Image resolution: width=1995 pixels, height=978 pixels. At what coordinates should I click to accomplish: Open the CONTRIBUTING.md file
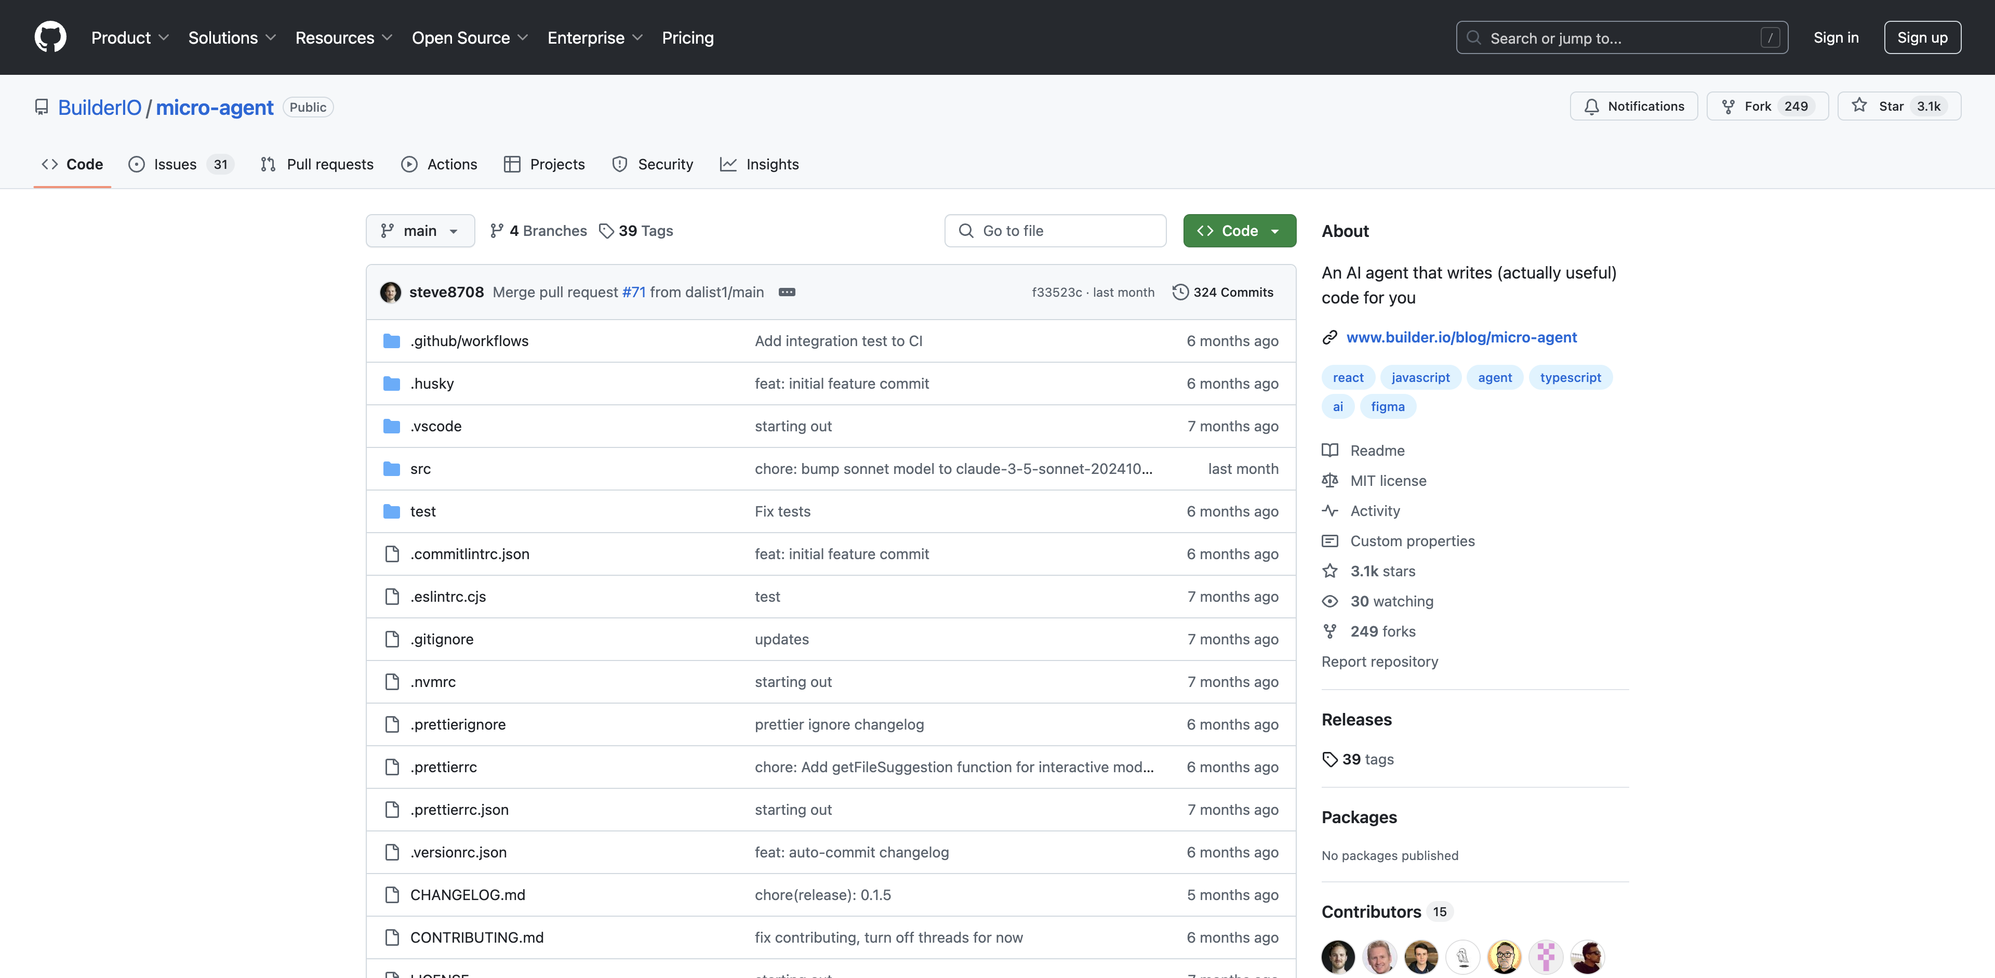point(476,937)
